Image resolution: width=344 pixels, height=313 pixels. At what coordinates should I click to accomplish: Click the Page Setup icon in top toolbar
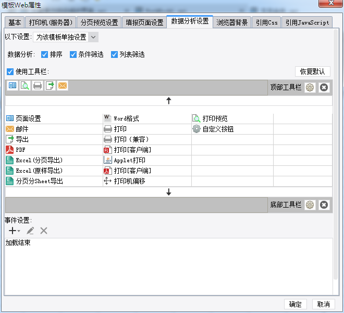[13, 86]
